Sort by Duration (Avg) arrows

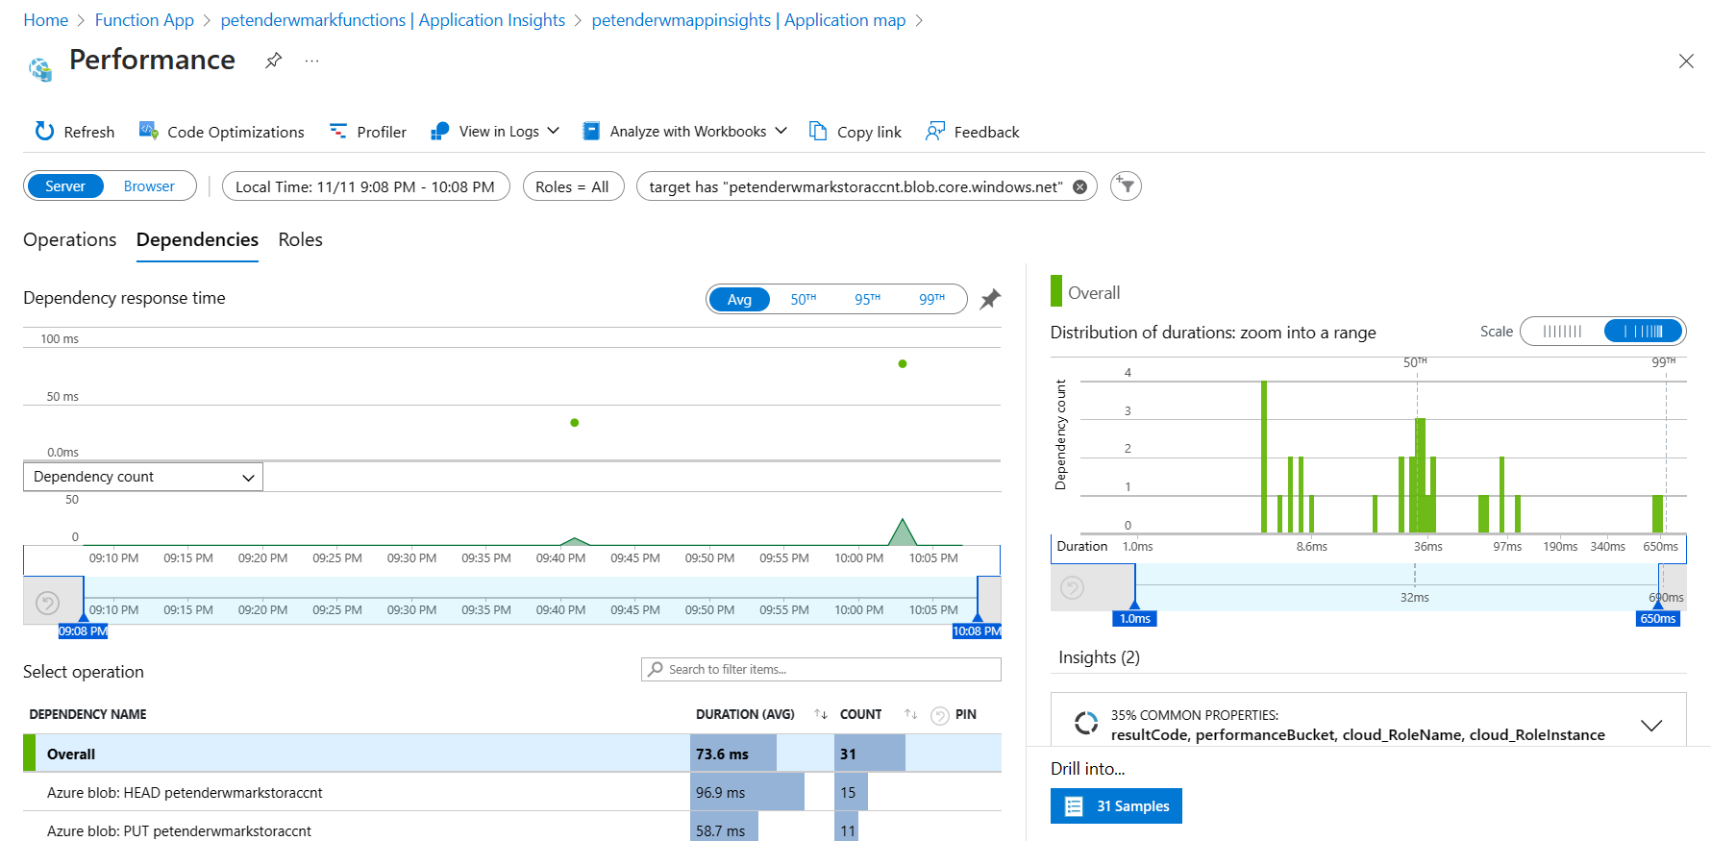click(x=820, y=714)
